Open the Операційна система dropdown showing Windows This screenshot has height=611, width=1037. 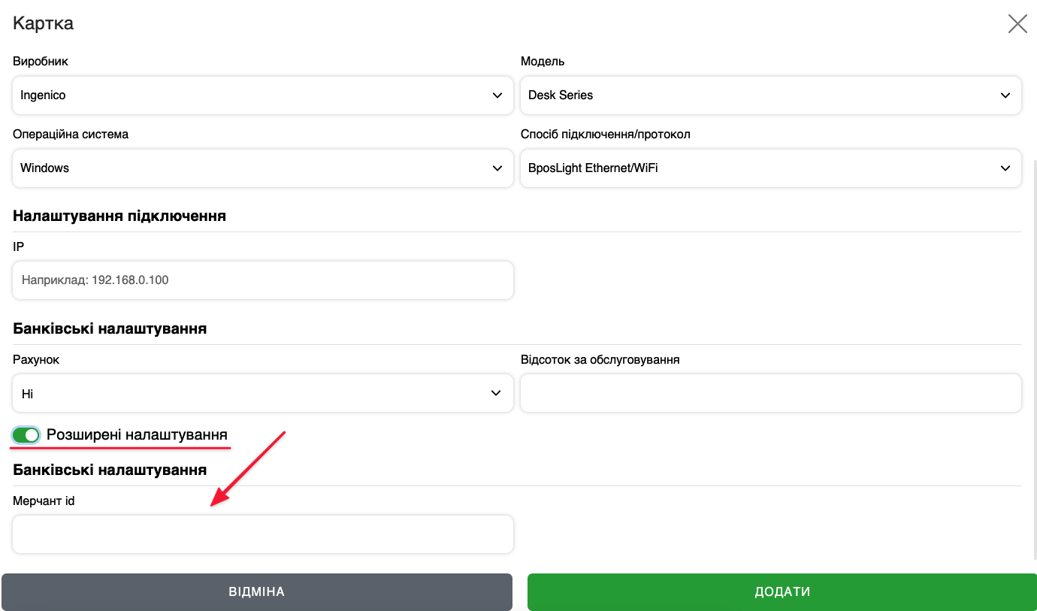pyautogui.click(x=262, y=168)
